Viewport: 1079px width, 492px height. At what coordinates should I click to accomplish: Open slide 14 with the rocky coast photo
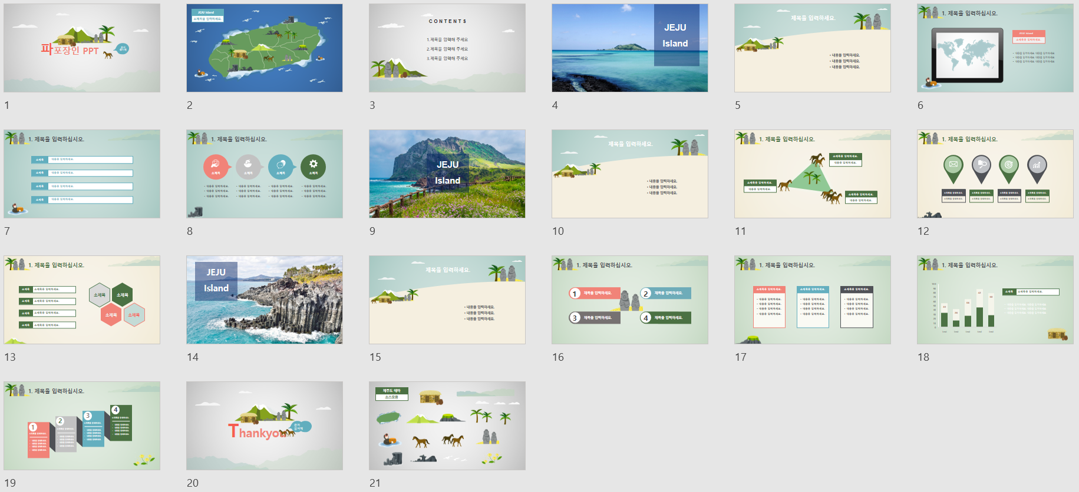[x=265, y=300]
